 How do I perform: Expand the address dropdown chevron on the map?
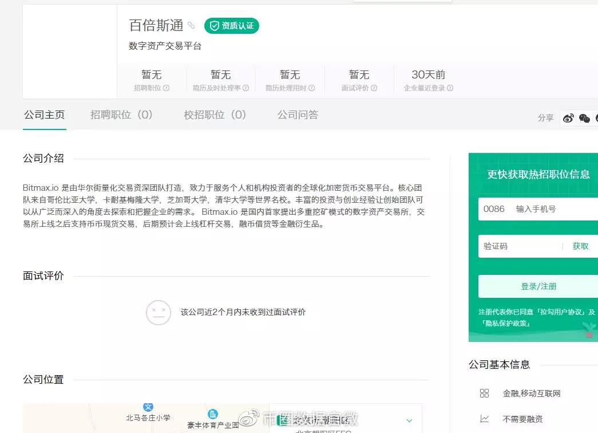pyautogui.click(x=409, y=420)
